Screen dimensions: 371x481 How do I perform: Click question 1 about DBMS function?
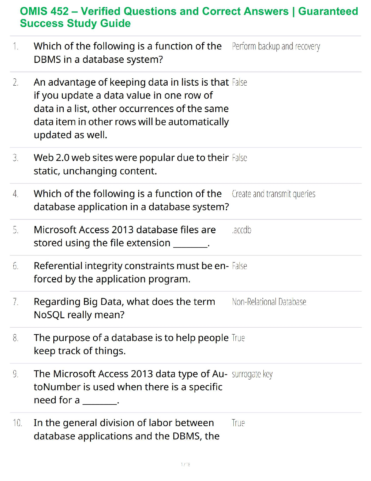pyautogui.click(x=128, y=53)
